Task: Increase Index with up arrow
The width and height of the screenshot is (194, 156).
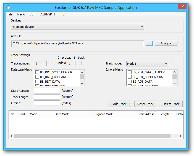Action: pyautogui.click(x=80, y=62)
